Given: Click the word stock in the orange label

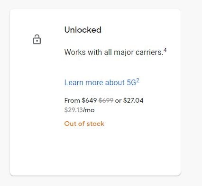Looking at the screenshot, I should click(95, 124).
